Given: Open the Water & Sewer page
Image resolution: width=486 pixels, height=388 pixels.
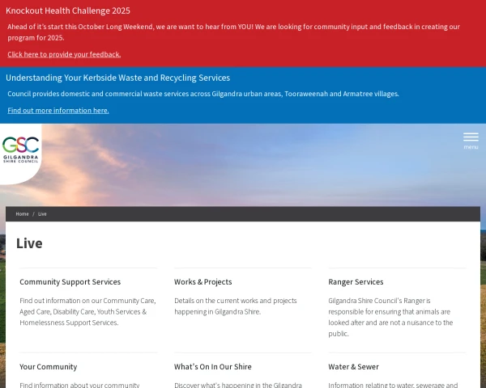Looking at the screenshot, I should point(353,366).
